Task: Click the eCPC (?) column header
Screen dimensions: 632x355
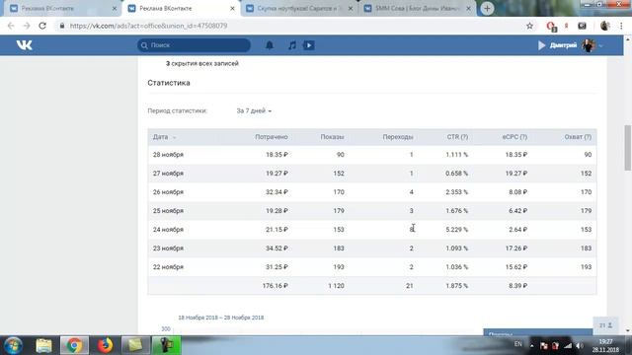Action: pos(514,137)
